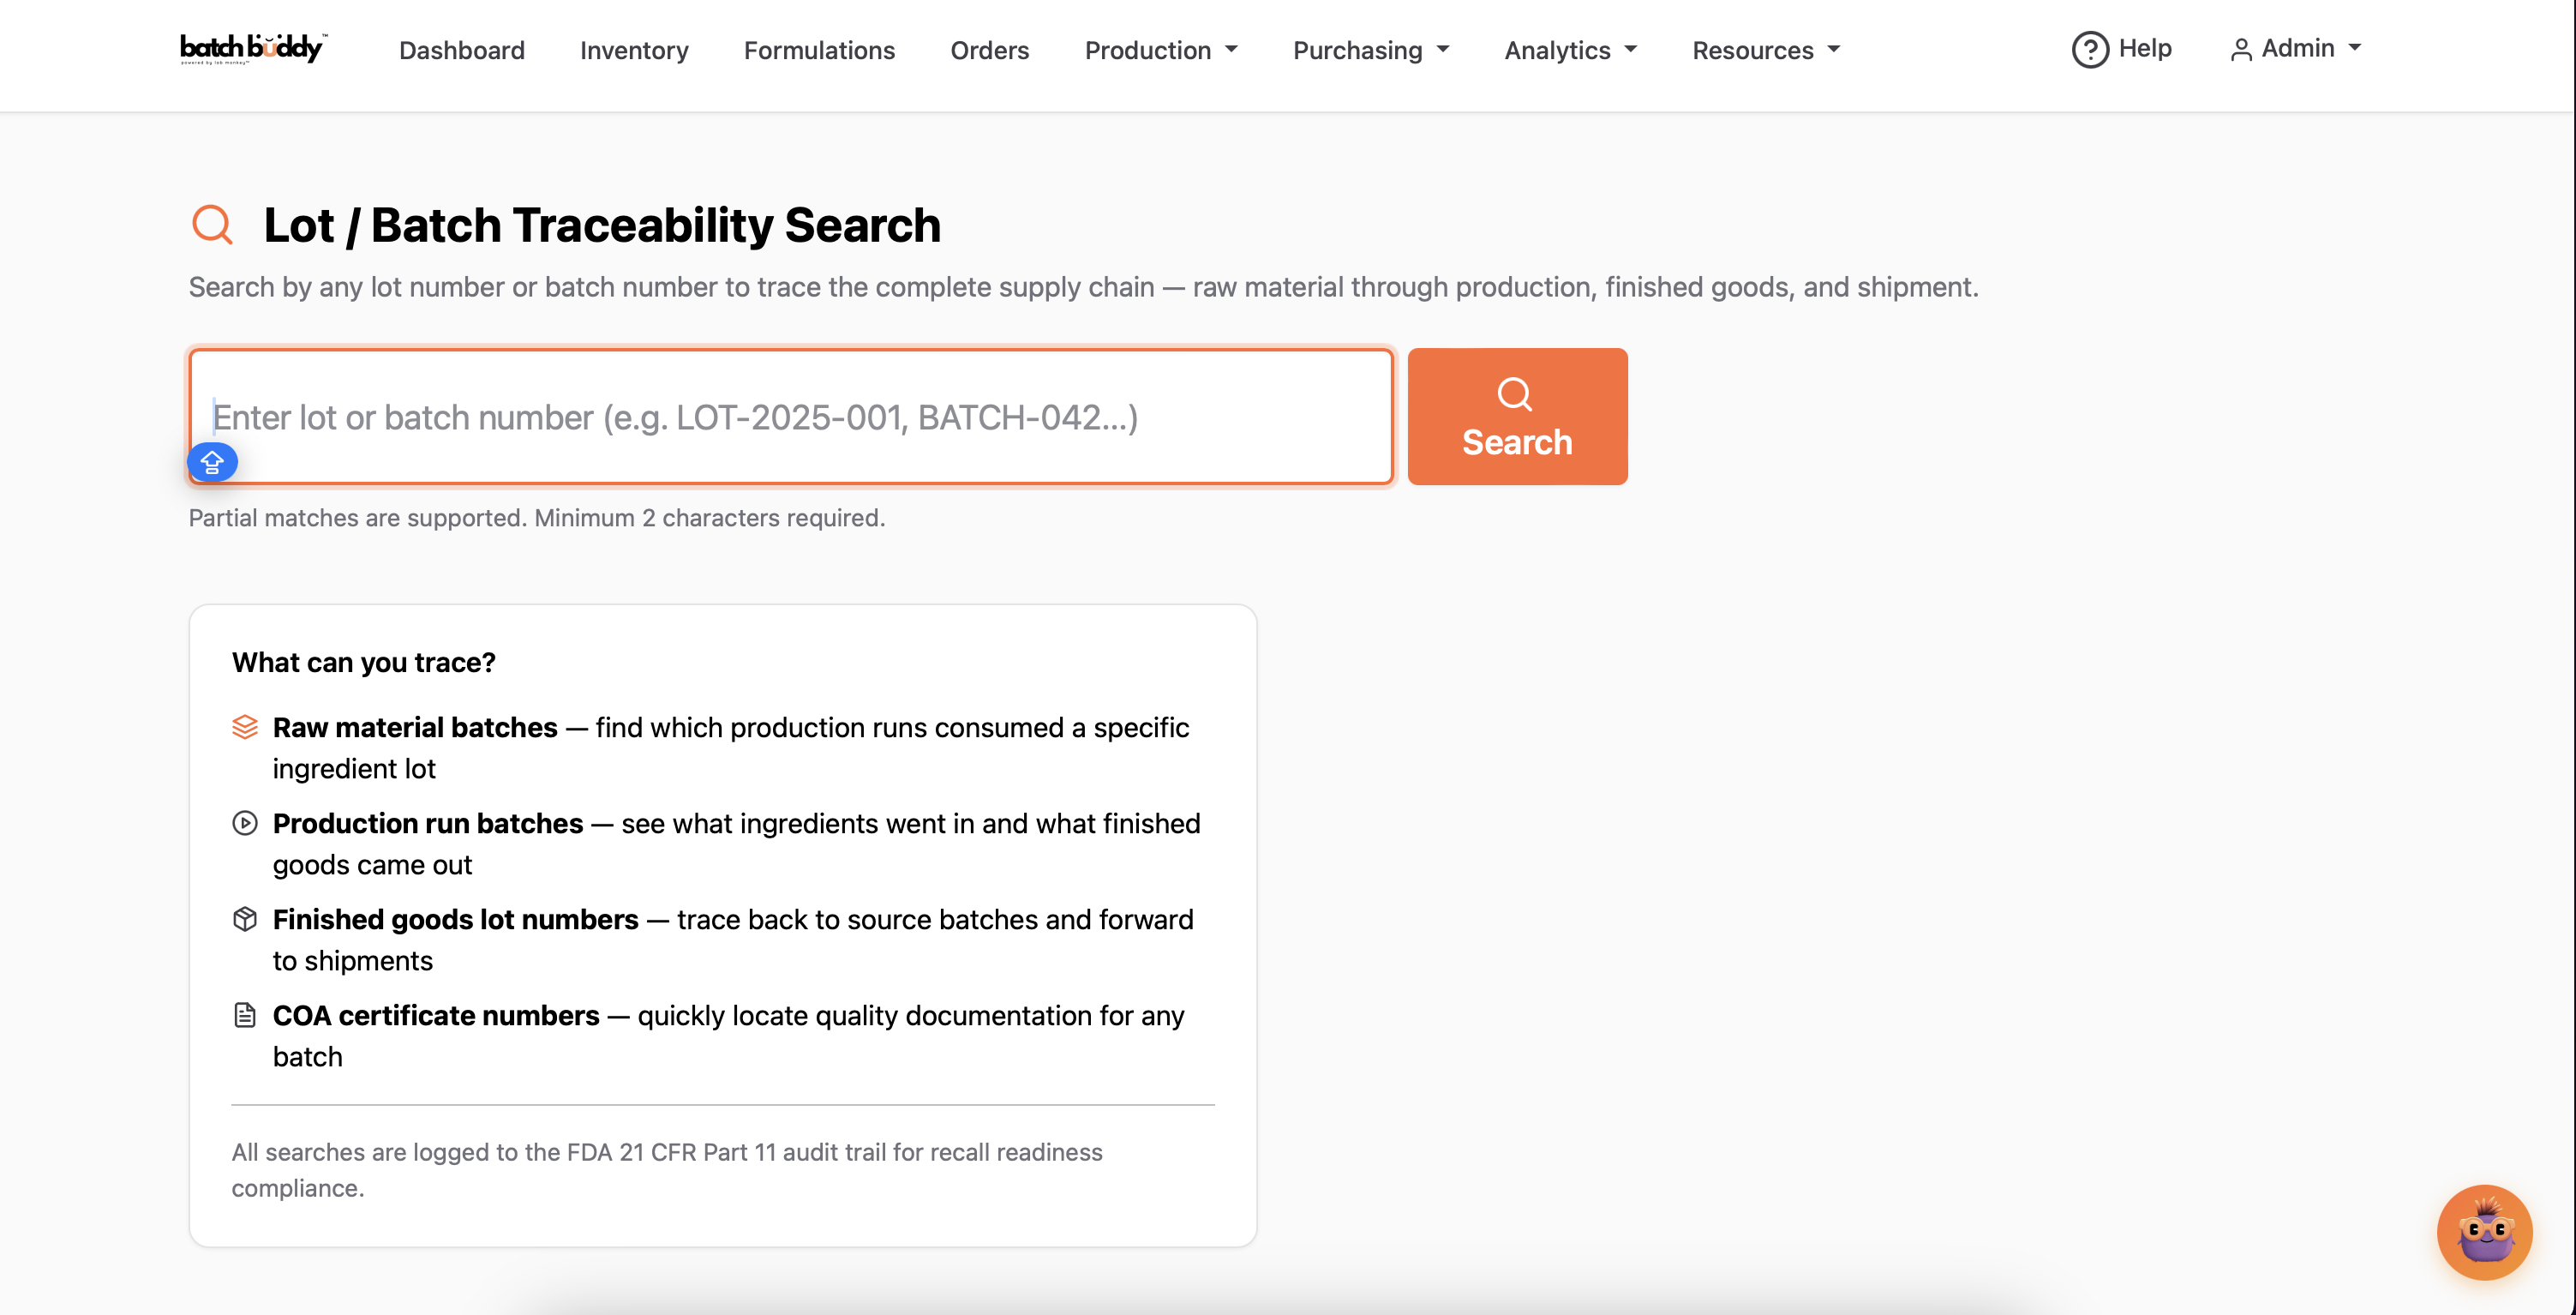The image size is (2576, 1315).
Task: Click the Help question mark icon
Action: point(2090,49)
